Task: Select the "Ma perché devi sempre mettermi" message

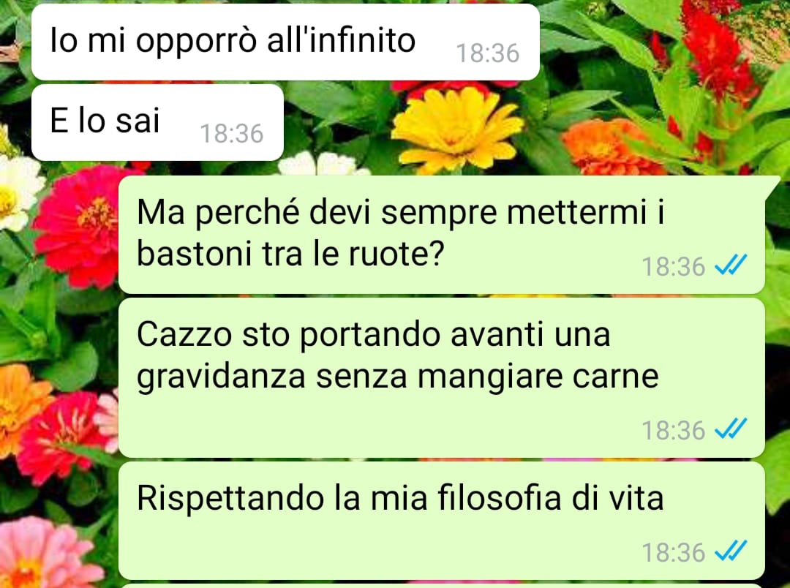Action: point(441,234)
